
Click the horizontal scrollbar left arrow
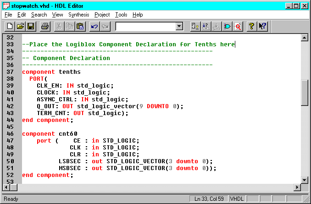6,187
